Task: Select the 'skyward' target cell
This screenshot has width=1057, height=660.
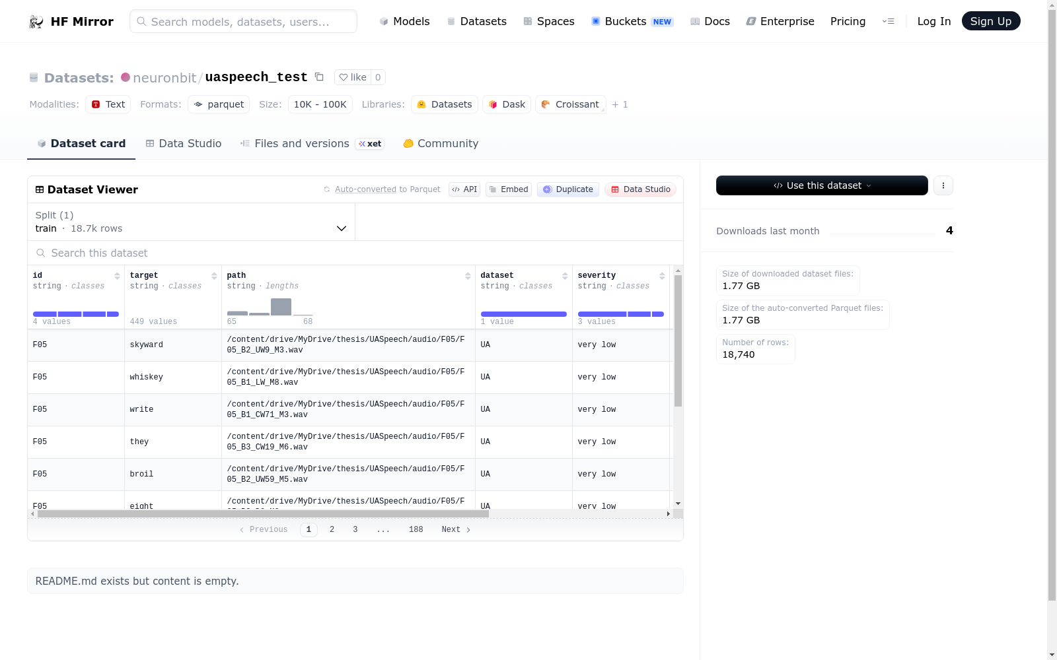Action: (173, 345)
